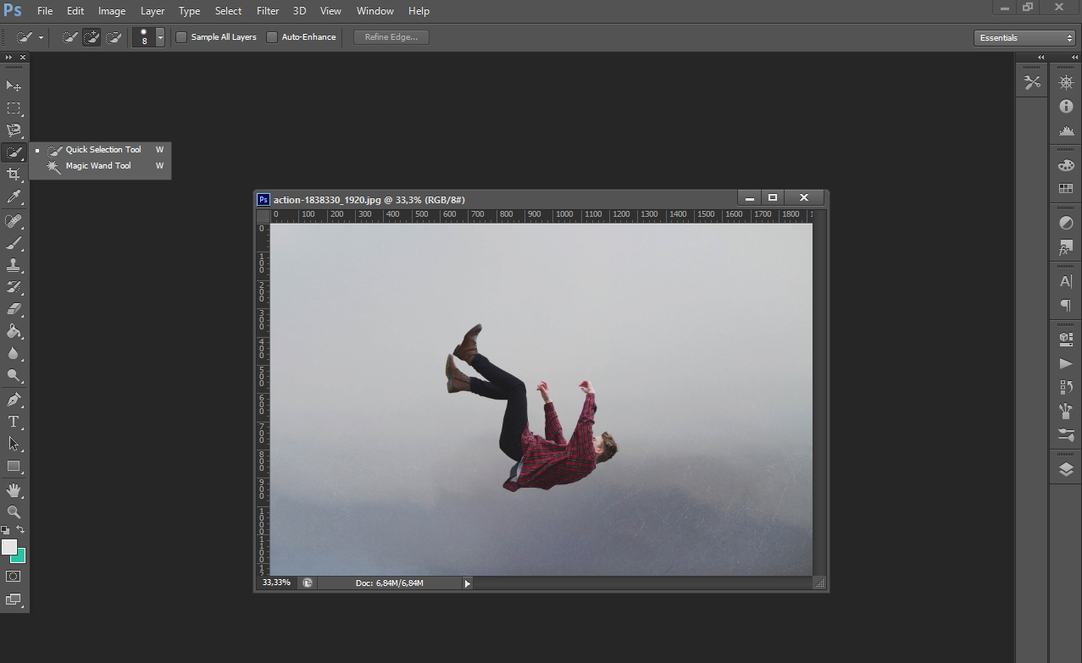Open the Window menu

coord(375,11)
